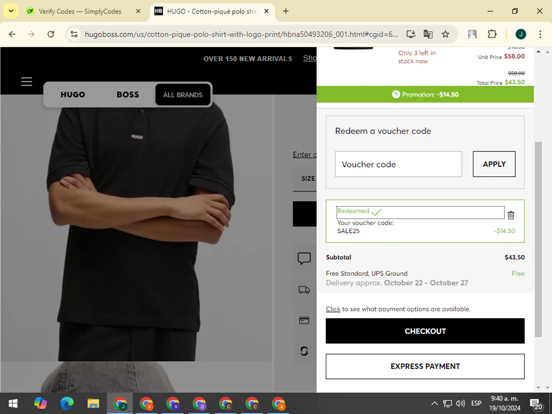This screenshot has height=414, width=552.
Task: Click the cart panel scrollbar thumb
Action: [538, 239]
